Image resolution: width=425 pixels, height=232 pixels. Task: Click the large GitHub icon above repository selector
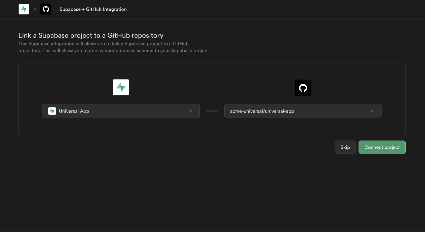[303, 88]
